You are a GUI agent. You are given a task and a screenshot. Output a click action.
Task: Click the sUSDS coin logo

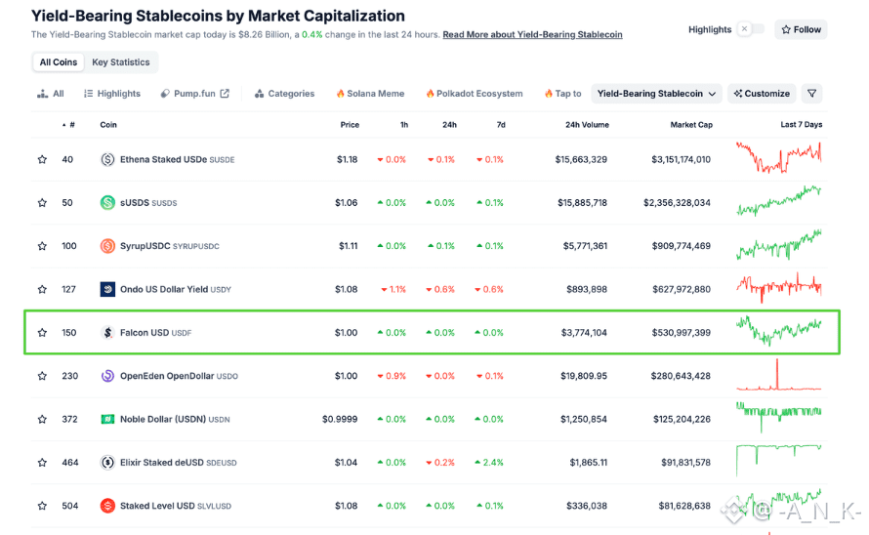click(x=107, y=203)
